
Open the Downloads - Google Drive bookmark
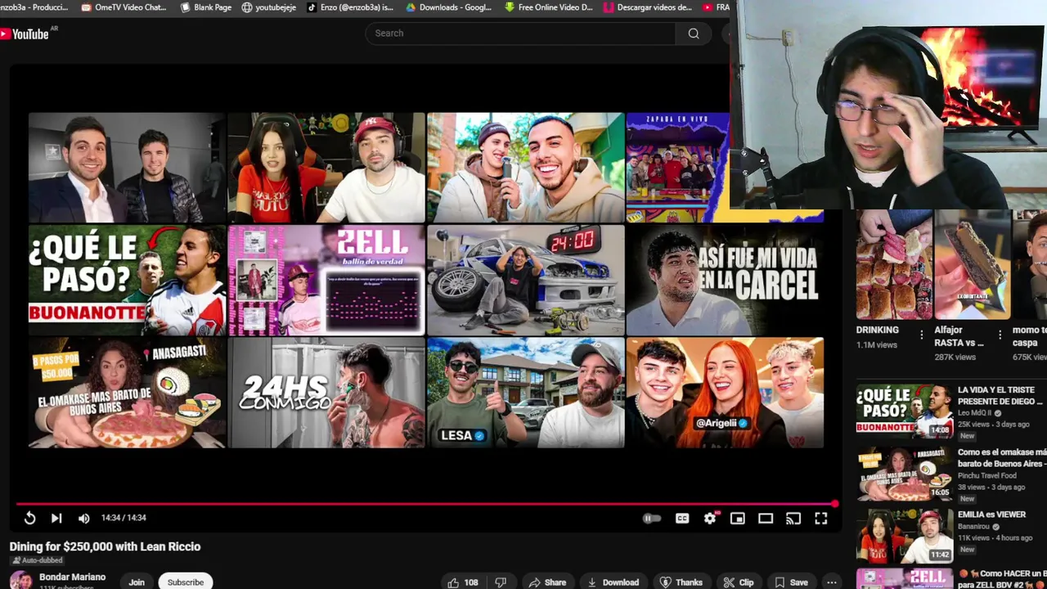[x=449, y=7]
